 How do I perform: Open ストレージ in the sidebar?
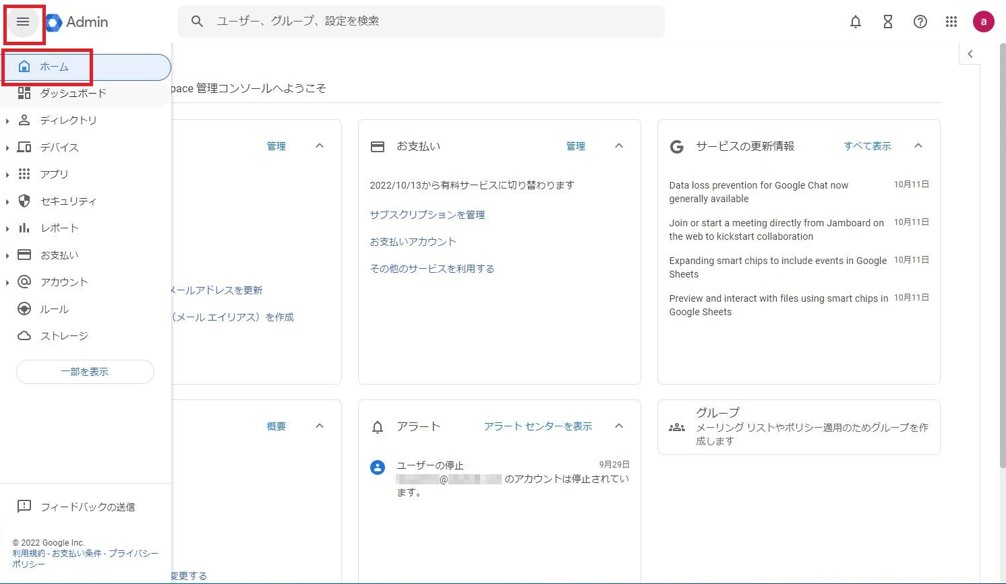[86, 336]
